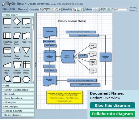Click the Collaborate diagram button
The width and height of the screenshot is (139, 119).
(x=112, y=114)
